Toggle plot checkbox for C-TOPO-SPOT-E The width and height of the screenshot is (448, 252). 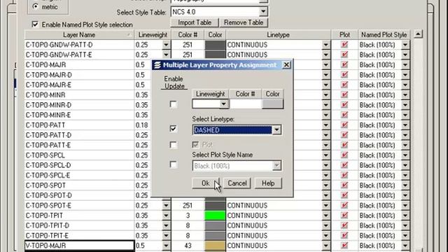pyautogui.click(x=344, y=205)
